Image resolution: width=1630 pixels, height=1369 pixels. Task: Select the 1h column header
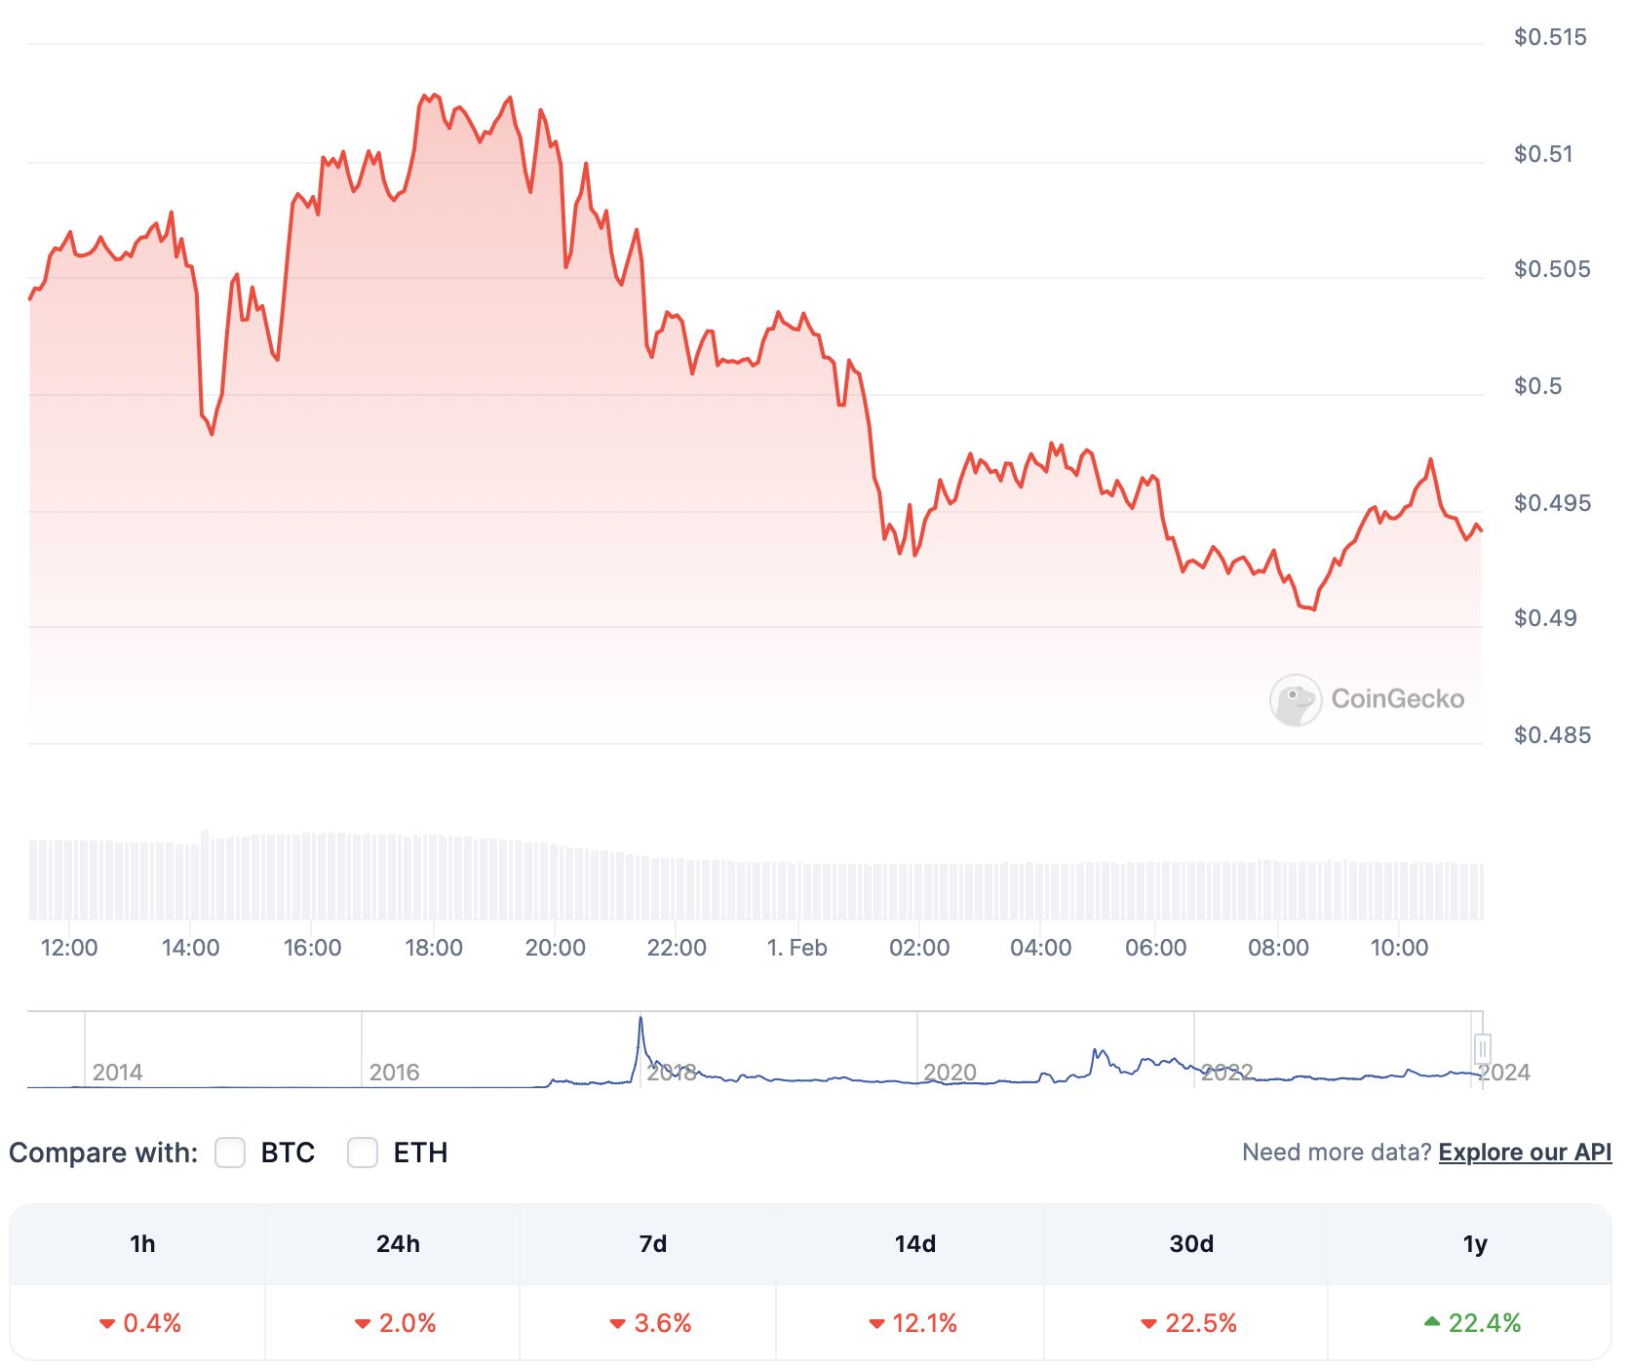tap(142, 1243)
